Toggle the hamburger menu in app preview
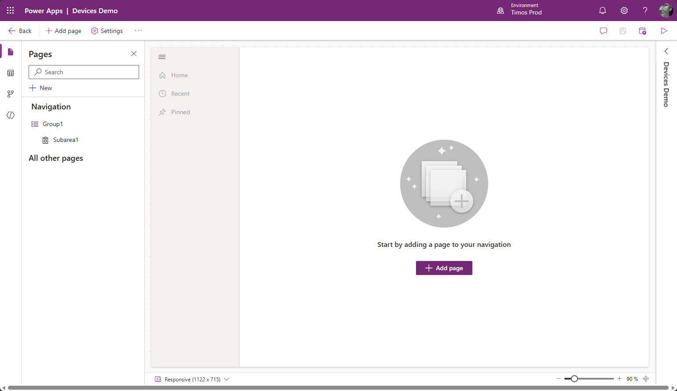This screenshot has height=391, width=677. tap(162, 57)
